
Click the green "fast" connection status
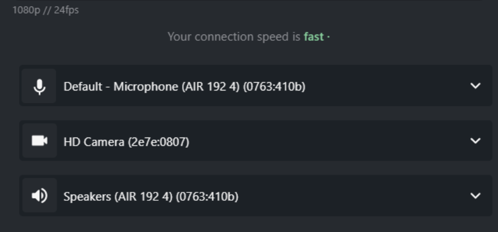pyautogui.click(x=314, y=37)
